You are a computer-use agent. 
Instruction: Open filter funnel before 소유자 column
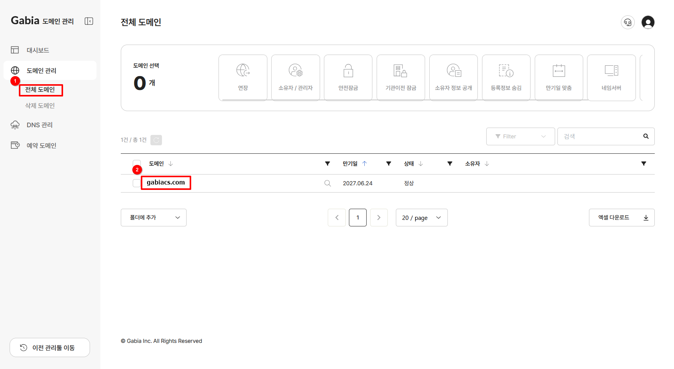[450, 164]
